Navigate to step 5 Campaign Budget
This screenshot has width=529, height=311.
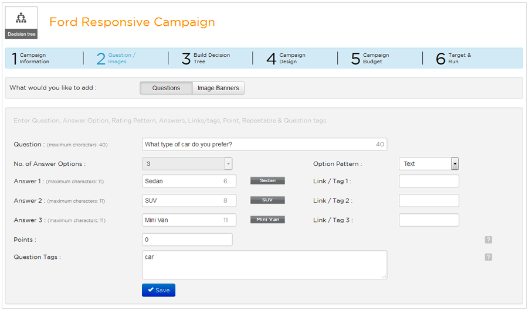click(371, 59)
